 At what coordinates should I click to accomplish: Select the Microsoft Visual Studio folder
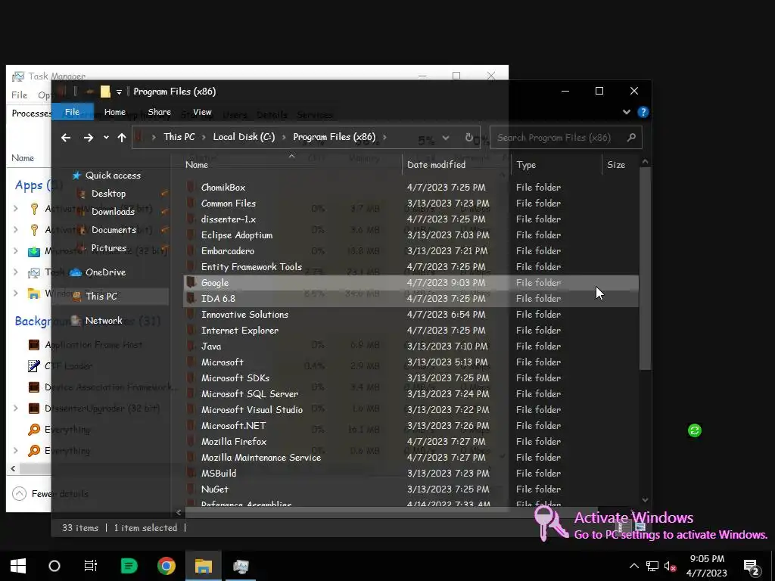click(251, 409)
